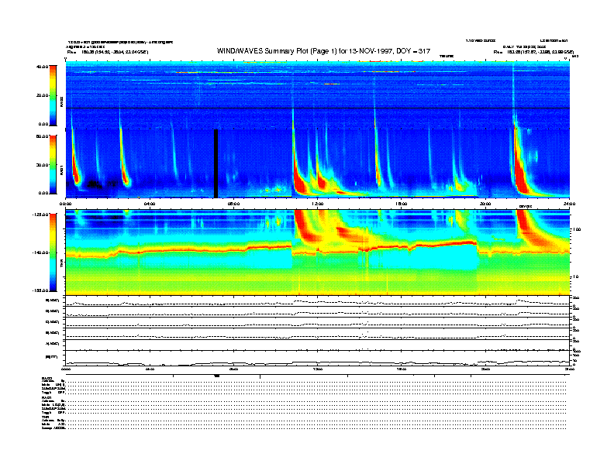Click the 10 label on TNR right axis
Viewport: 614px width, 474px height.
pyautogui.click(x=575, y=277)
